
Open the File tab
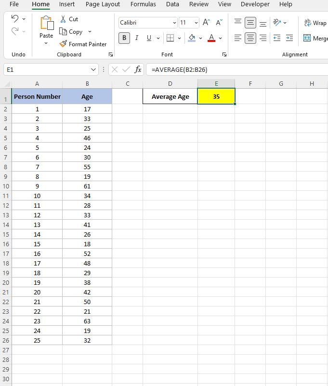[x=14, y=4]
